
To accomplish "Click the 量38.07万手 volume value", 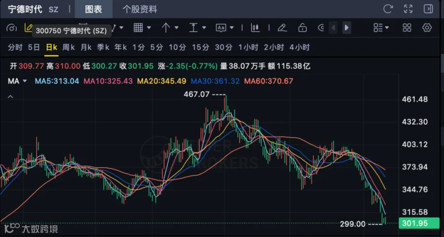I will (243, 67).
